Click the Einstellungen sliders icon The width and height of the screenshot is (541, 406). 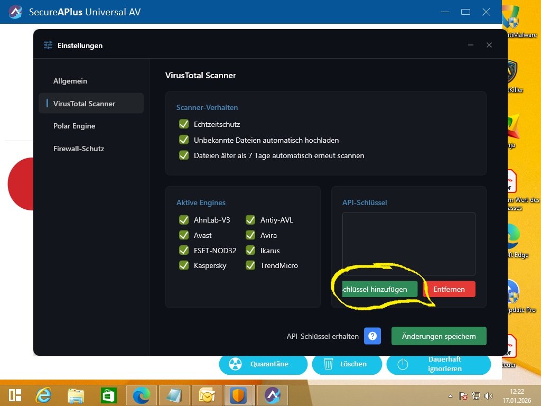[x=48, y=45]
